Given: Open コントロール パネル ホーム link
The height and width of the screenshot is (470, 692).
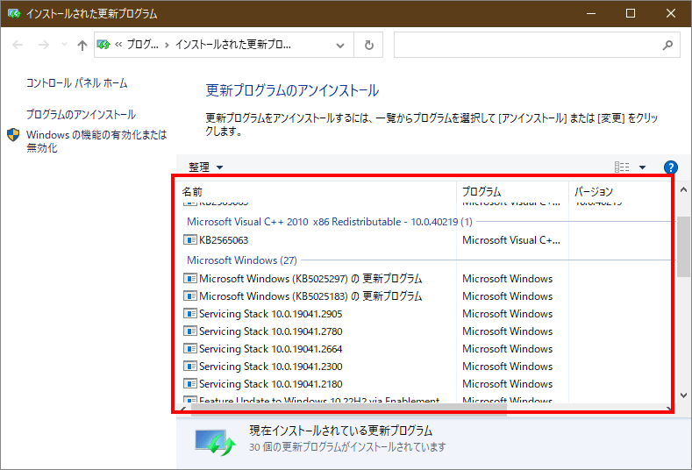Looking at the screenshot, I should (77, 83).
